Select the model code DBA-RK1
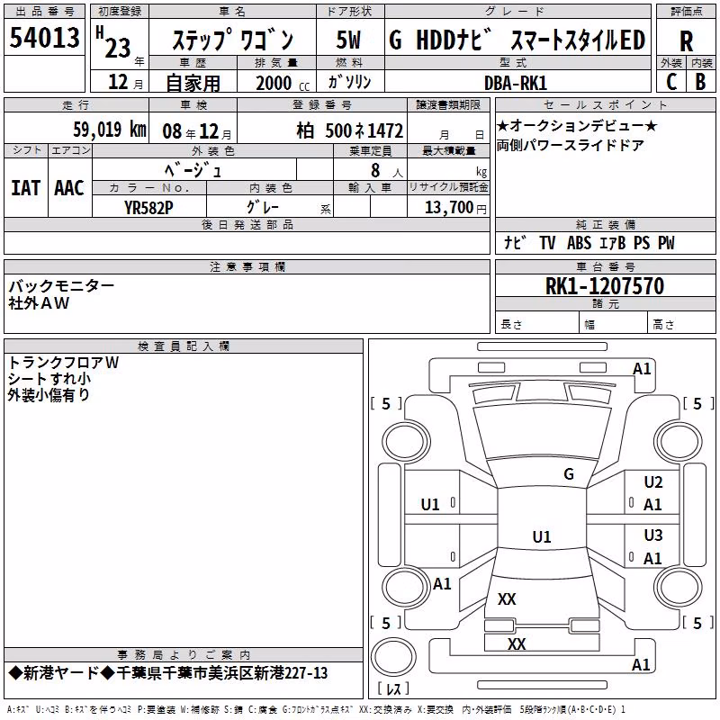Viewport: 720px width, 720px height. pos(516,83)
